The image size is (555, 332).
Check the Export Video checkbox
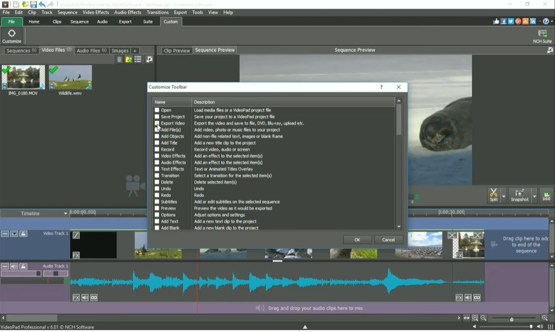[157, 123]
